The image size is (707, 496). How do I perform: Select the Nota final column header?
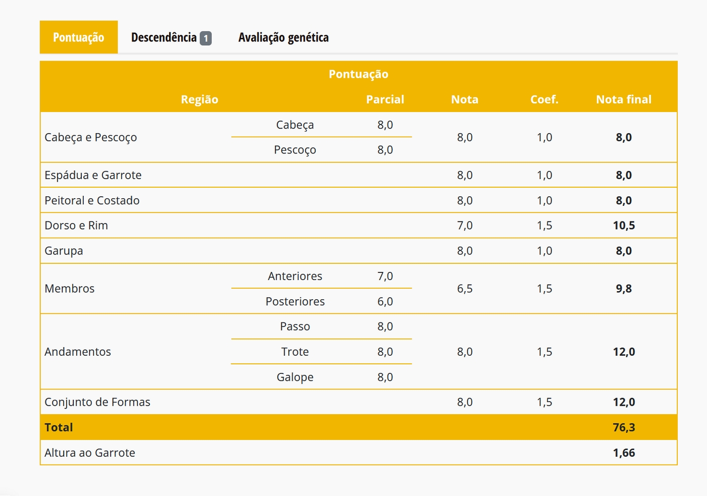[x=624, y=99]
